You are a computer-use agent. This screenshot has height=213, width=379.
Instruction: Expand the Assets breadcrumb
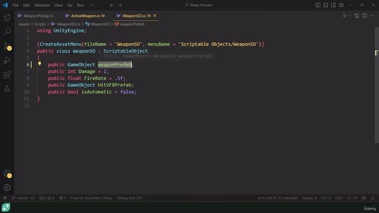click(x=24, y=24)
